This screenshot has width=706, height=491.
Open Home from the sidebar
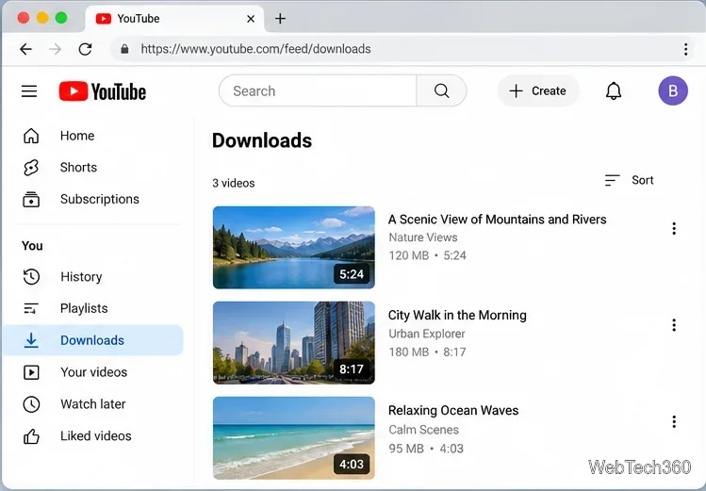(93, 136)
